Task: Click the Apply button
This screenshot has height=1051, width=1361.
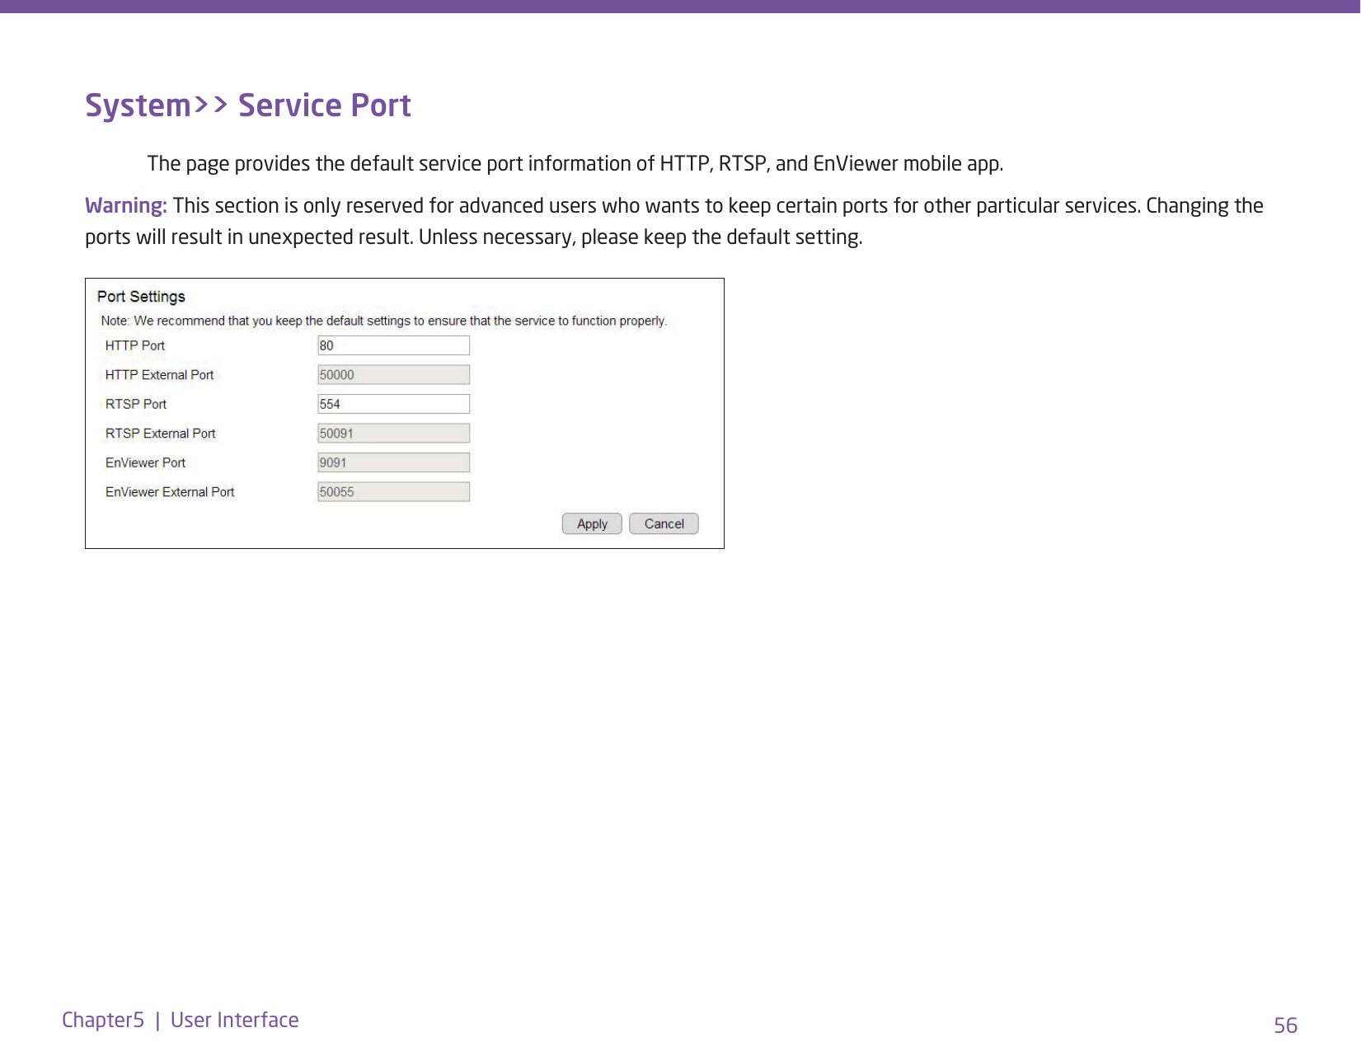Action: click(x=592, y=523)
